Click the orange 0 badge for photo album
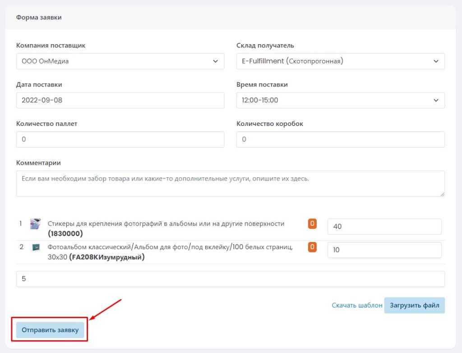Image resolution: width=462 pixels, height=353 pixels. [312, 247]
